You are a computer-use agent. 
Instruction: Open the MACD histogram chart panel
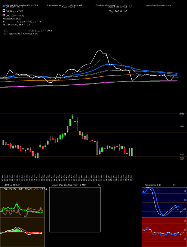click(22, 232)
